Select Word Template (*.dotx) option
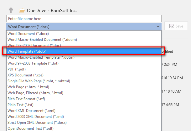This screenshot has width=191, height=131. pyautogui.click(x=27, y=51)
